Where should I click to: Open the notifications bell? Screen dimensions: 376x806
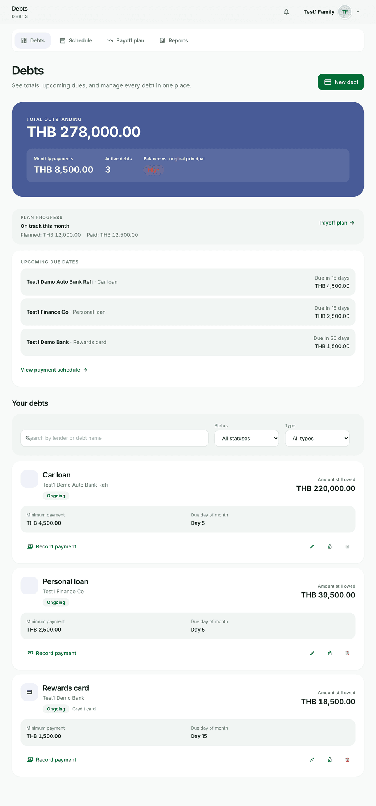[286, 12]
